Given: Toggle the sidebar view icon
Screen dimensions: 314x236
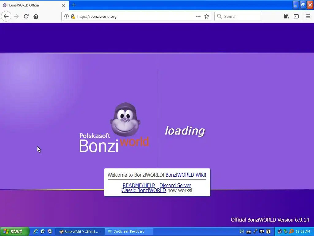Looking at the screenshot, I should [x=296, y=17].
